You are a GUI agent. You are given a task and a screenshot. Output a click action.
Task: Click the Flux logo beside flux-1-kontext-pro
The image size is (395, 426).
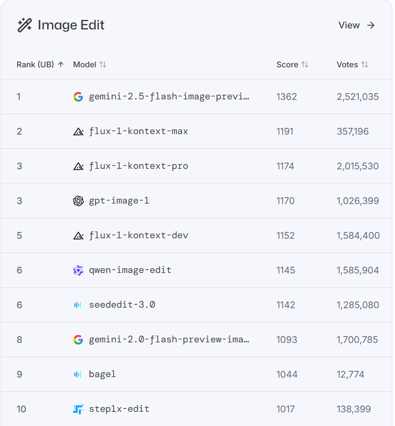(78, 166)
